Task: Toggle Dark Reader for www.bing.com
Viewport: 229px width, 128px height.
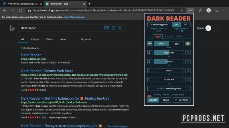Action: coord(159,25)
